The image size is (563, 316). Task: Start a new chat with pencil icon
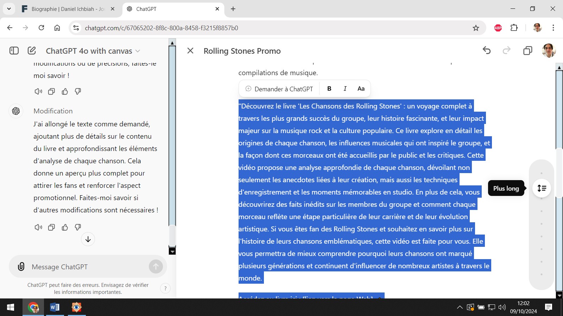pos(32,51)
